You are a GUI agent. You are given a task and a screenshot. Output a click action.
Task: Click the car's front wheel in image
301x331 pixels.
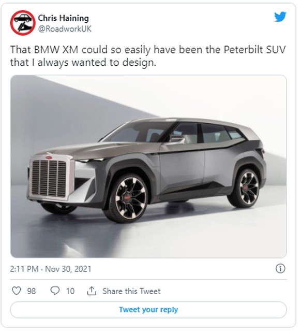[x=129, y=198]
